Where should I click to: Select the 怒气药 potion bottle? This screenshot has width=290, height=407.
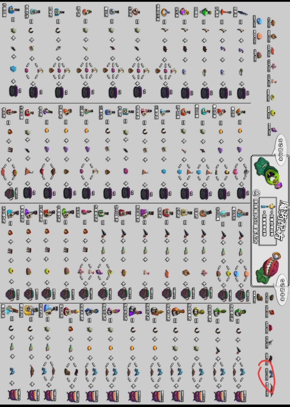[x=87, y=12]
